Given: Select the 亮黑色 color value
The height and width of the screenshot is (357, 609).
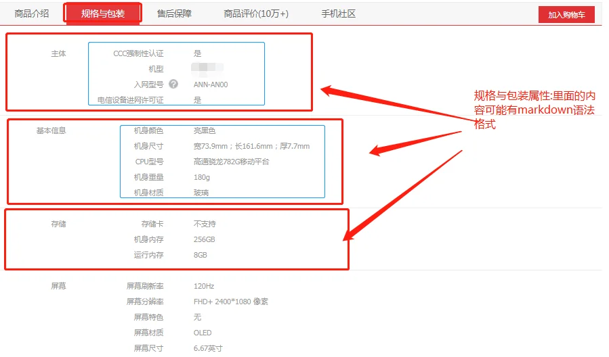Looking at the screenshot, I should [x=205, y=130].
